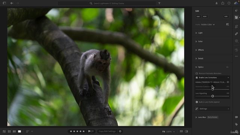
Task: Toggle the pick flag icon
Action: (x=89, y=131)
